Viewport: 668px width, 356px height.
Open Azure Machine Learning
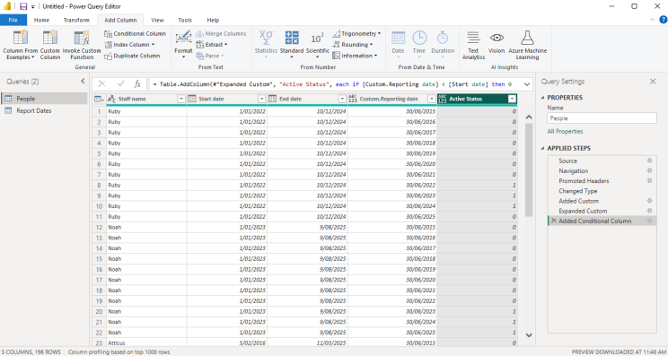[527, 45]
